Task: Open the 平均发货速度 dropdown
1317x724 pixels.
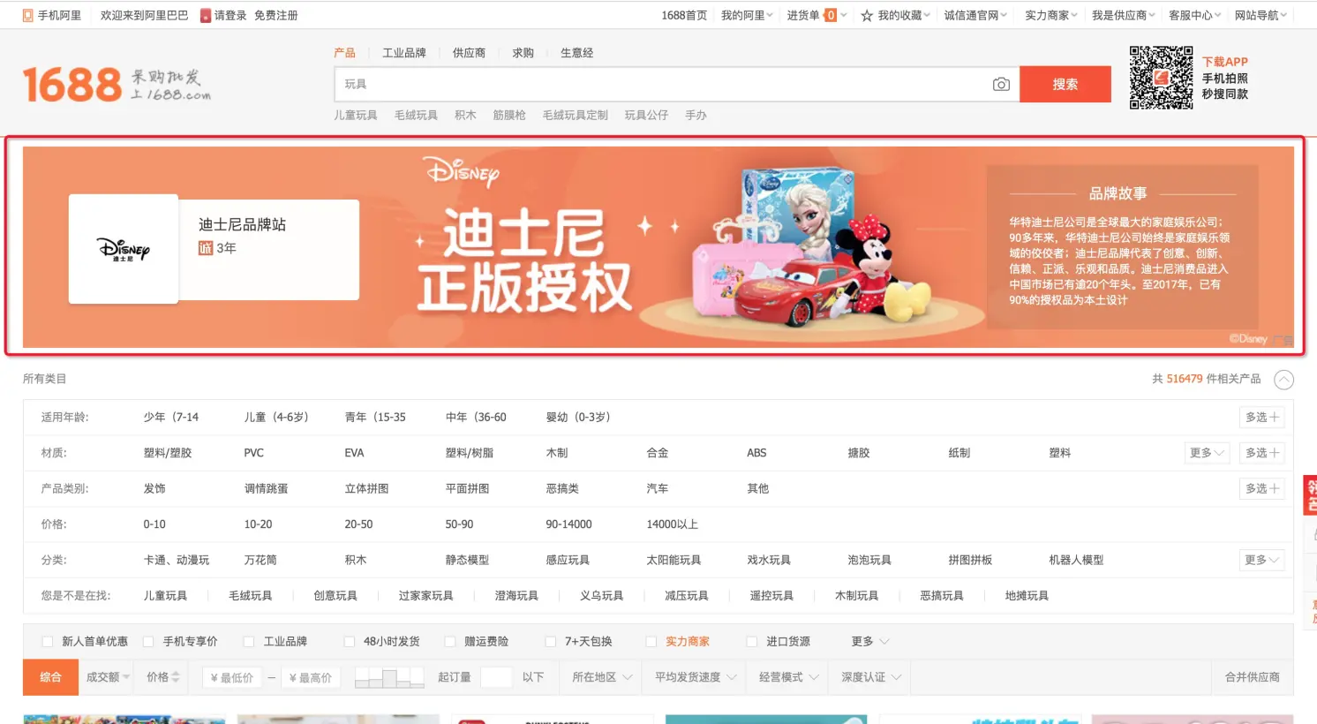Action: point(696,677)
